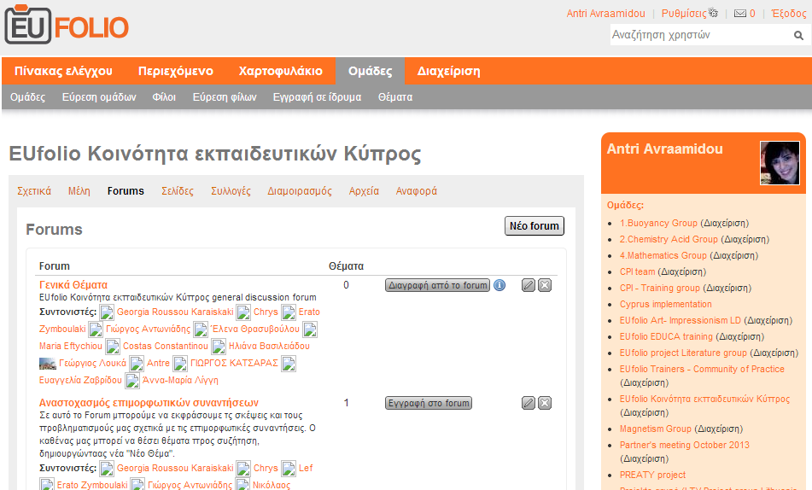Click avatar icon before Ηλιάνα Βασιλειάδου
Viewport: 812px width, 490px height.
tap(219, 347)
